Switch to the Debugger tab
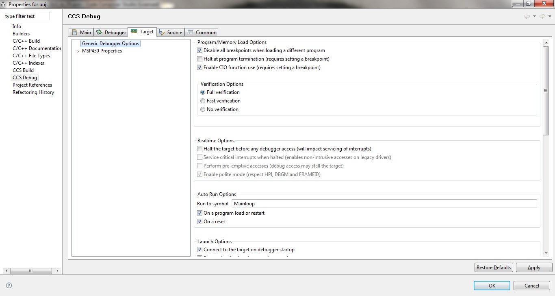This screenshot has width=555, height=296. 111,32
